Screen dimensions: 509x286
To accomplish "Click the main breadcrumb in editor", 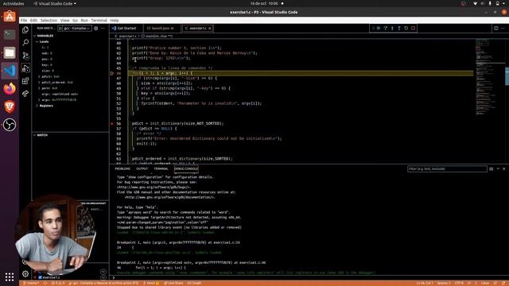I will 157,36.
